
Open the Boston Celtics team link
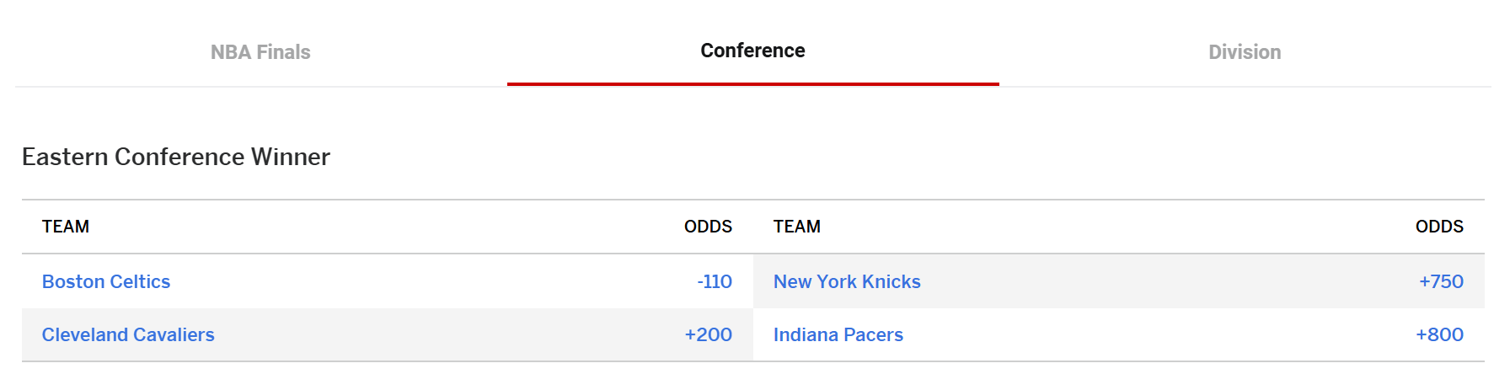[x=106, y=281]
